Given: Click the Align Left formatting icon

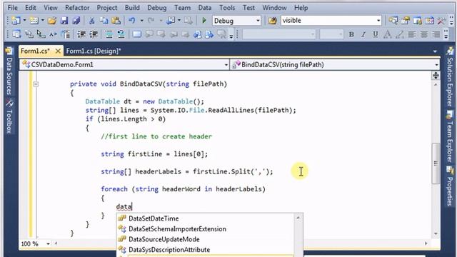Looking at the screenshot, I should pos(412,34).
